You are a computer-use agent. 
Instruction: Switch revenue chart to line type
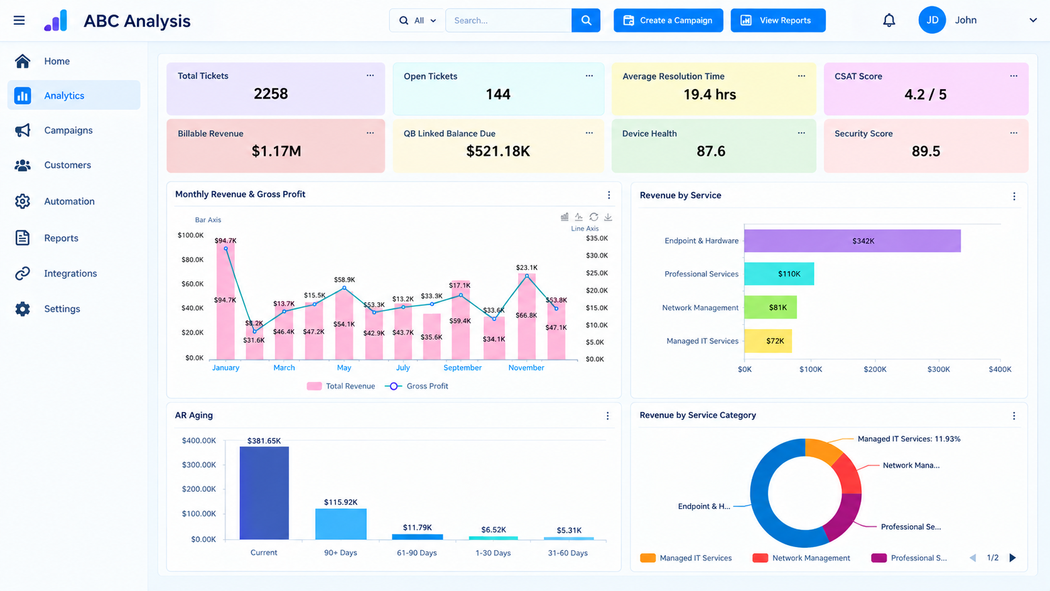579,217
